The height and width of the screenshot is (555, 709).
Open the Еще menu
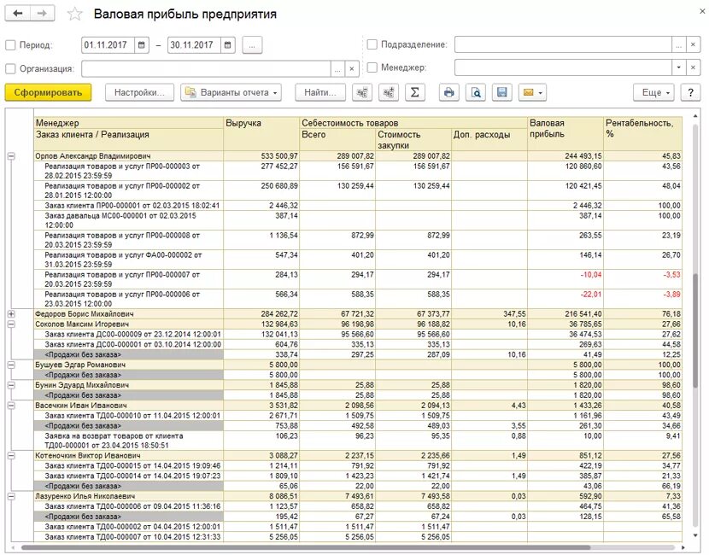pos(653,92)
